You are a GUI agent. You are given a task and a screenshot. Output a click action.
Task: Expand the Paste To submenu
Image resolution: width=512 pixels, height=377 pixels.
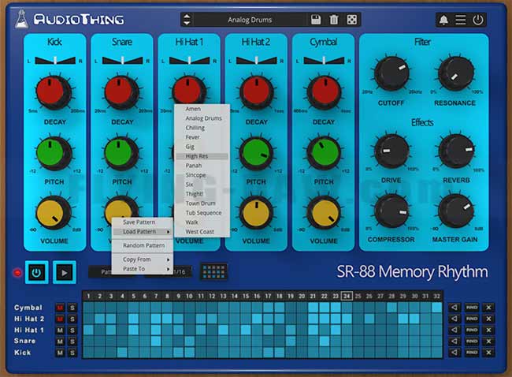(143, 269)
